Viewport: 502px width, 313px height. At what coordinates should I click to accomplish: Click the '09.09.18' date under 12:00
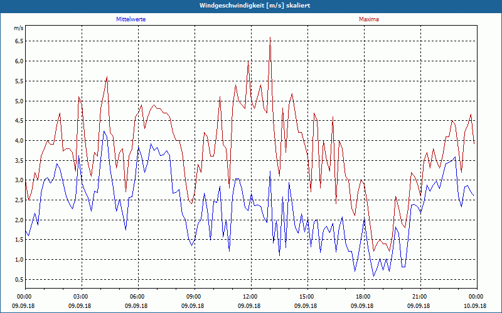click(249, 305)
